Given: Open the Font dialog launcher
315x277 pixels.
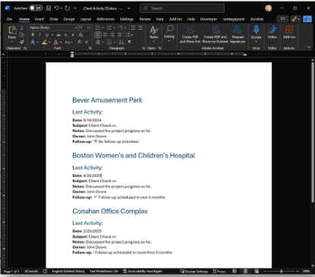Looking at the screenshot, I should point(90,48).
